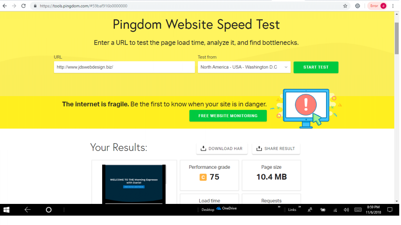
Task: Expand the Links toolbar chevron
Action: click(x=300, y=207)
